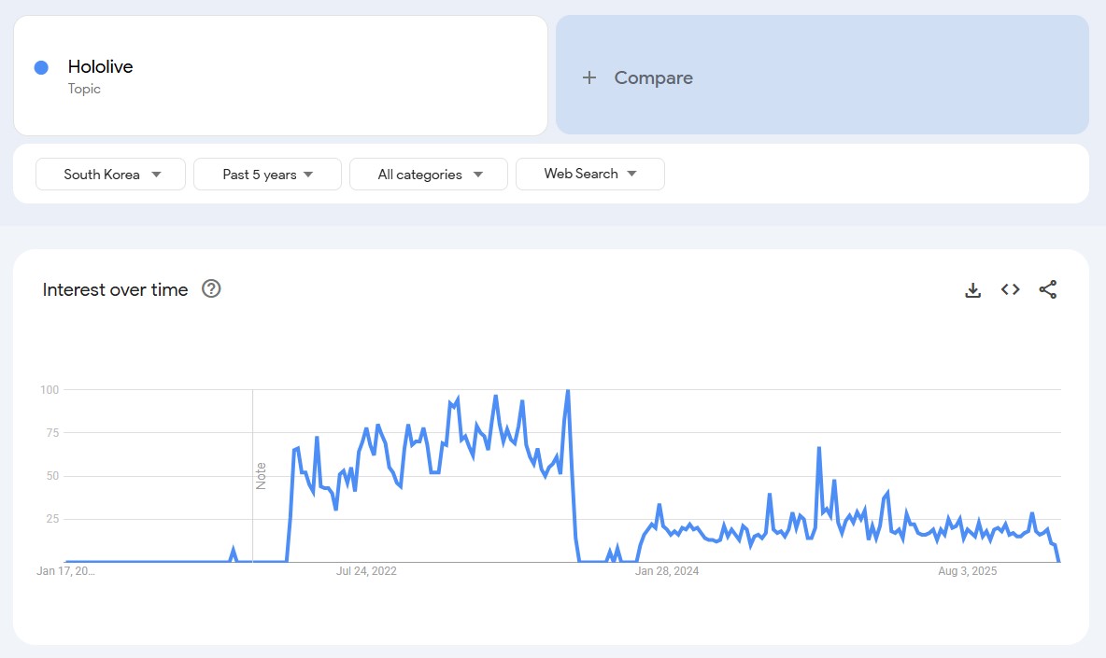This screenshot has height=658, width=1106.
Task: Click the 75 y-axis label
Action: pyautogui.click(x=52, y=432)
